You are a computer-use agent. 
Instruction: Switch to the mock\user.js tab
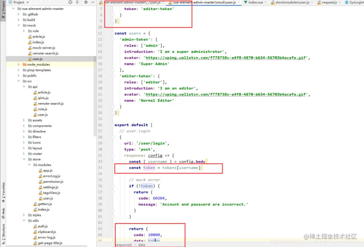204,2
